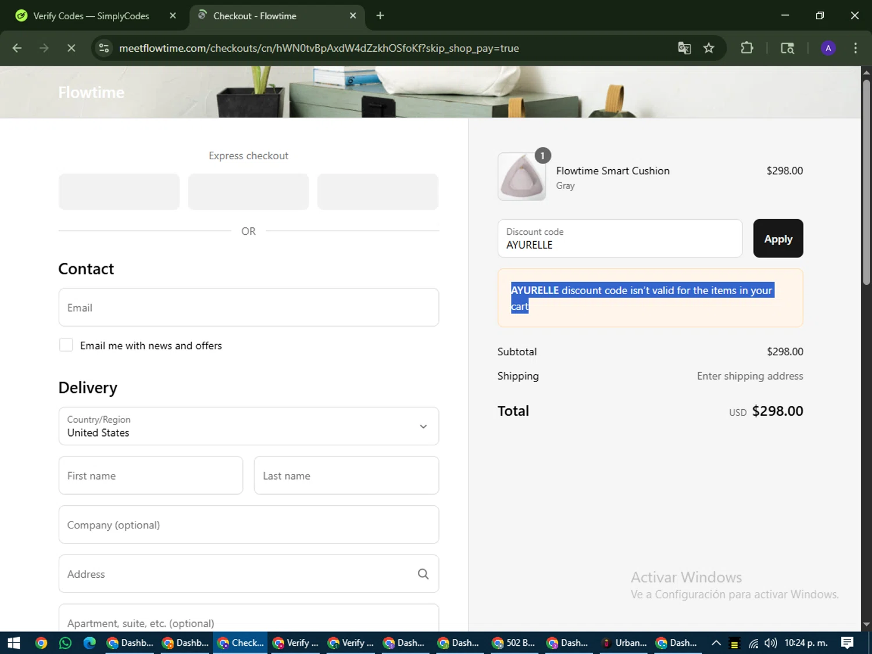Open the Chrome three-dot menu
Viewport: 872px width, 654px height.
point(855,48)
